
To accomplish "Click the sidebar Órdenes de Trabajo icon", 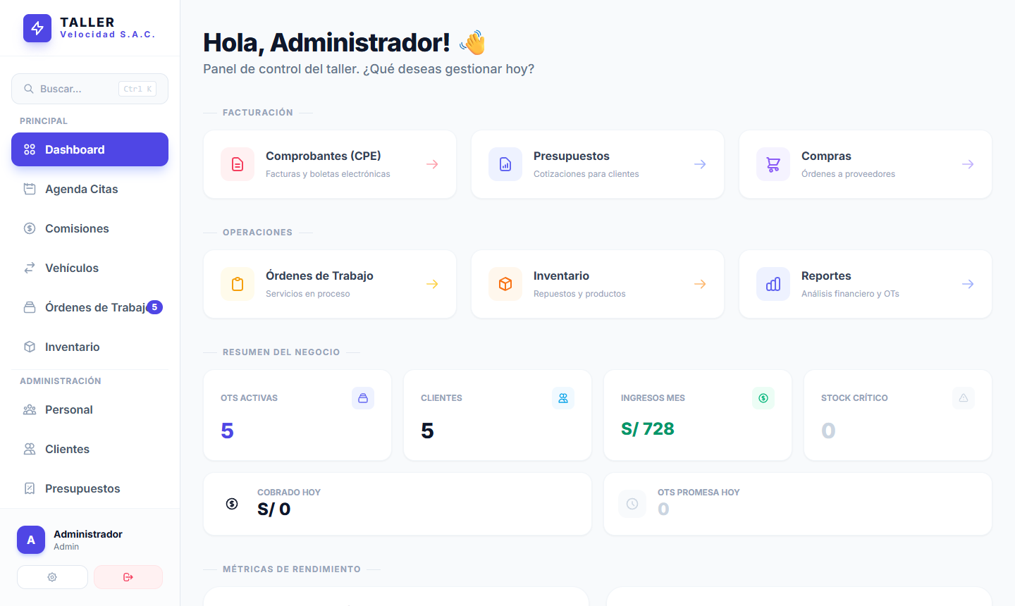I will coord(30,307).
